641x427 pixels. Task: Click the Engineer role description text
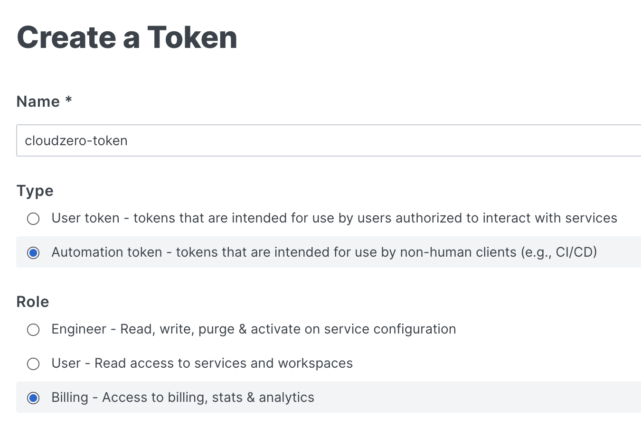coord(253,329)
